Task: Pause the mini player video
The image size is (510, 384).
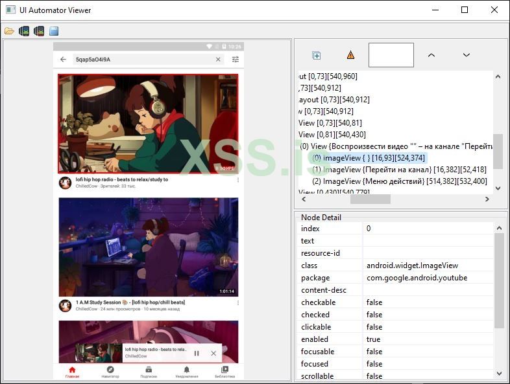Action: pyautogui.click(x=197, y=353)
